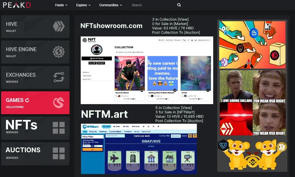The height and width of the screenshot is (177, 295).
Task: Click the Airport airplane card
Action: point(115,161)
